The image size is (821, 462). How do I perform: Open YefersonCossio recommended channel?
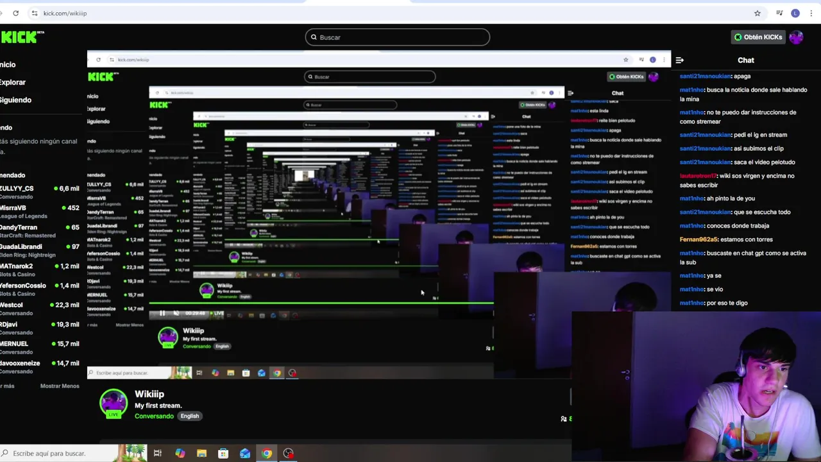click(40, 289)
